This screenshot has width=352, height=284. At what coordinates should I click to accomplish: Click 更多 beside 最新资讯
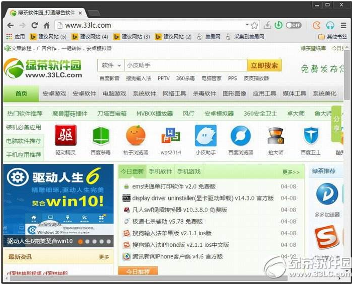104,257
